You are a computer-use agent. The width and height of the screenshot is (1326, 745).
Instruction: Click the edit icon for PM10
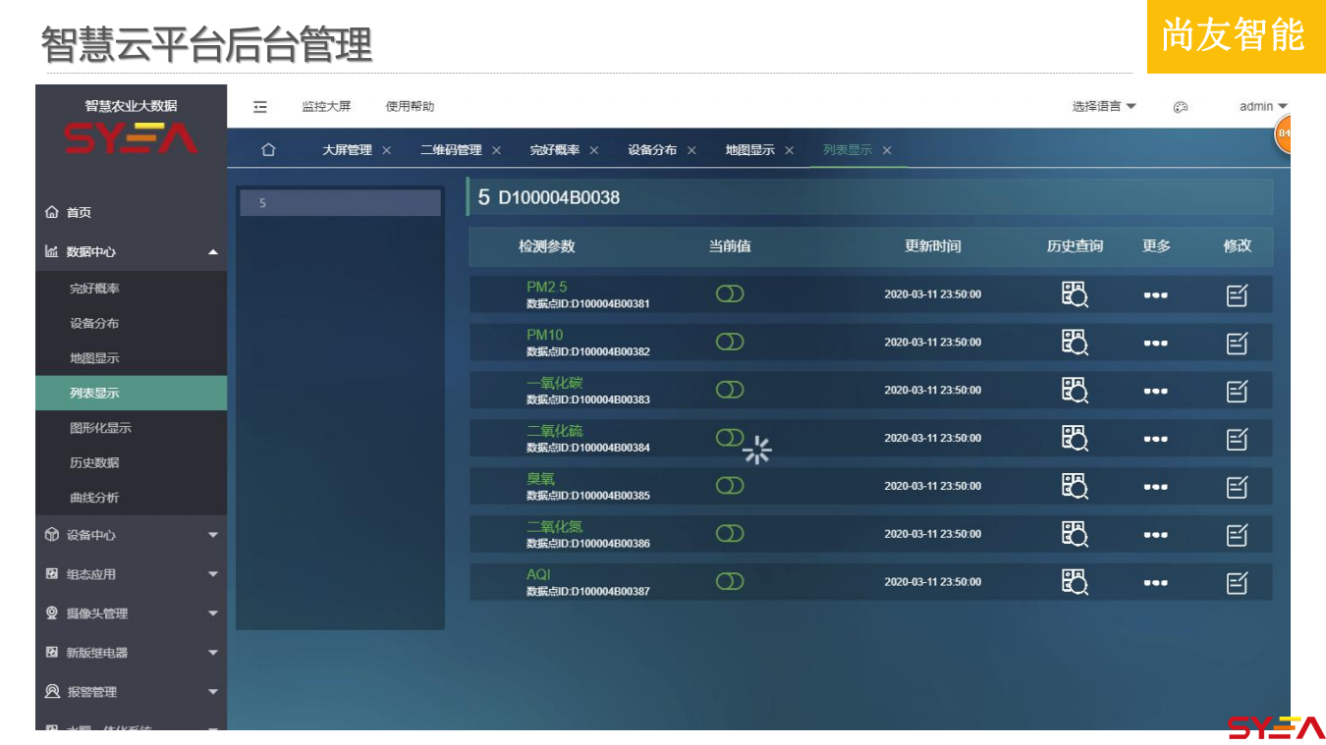pyautogui.click(x=1238, y=343)
